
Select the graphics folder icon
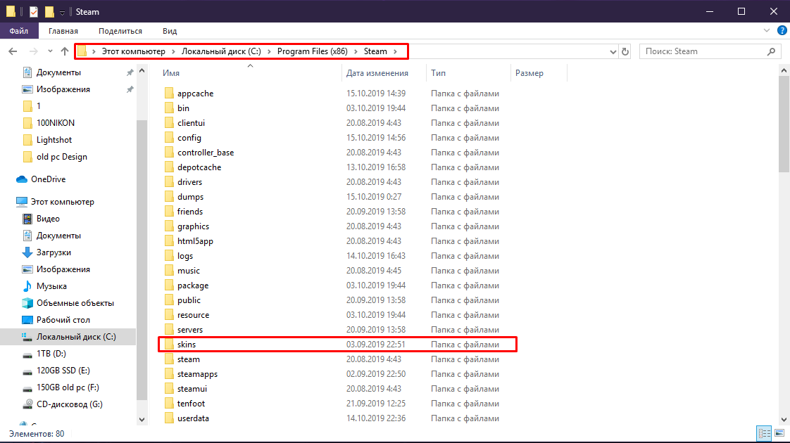(x=169, y=226)
